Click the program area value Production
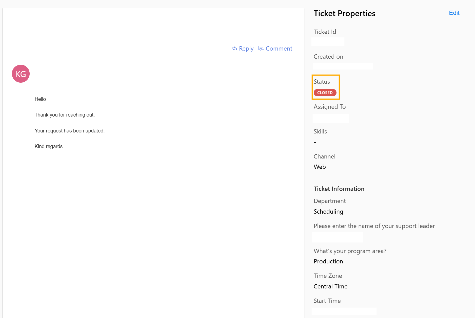Image resolution: width=475 pixels, height=318 pixels. point(328,261)
